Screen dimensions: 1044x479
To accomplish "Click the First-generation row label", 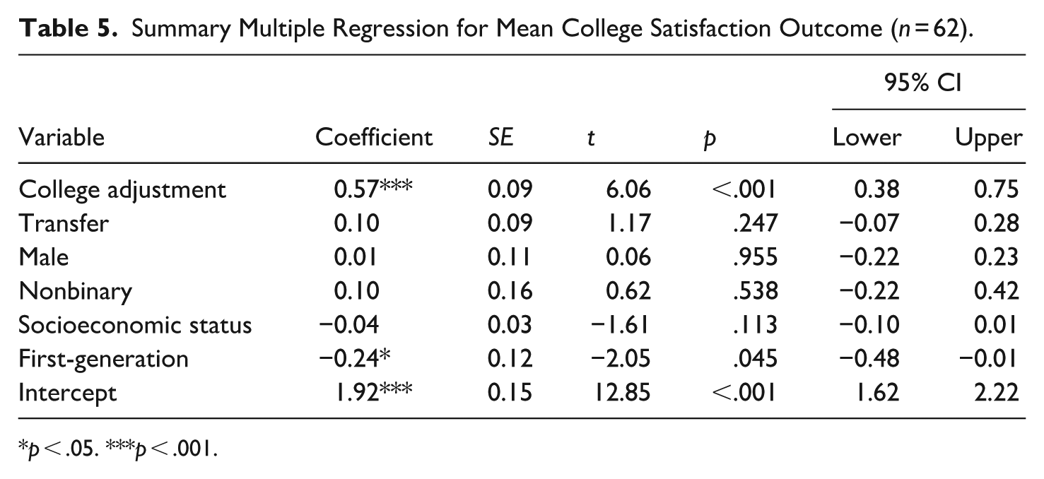I will pyautogui.click(x=103, y=359).
